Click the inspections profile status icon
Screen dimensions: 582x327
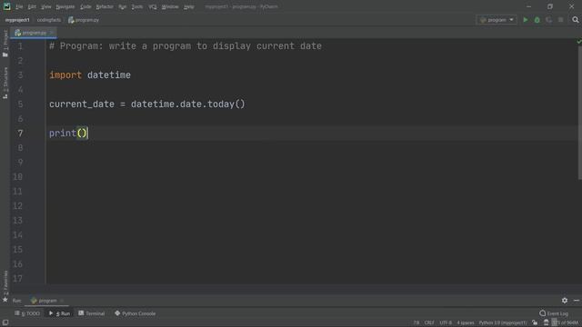(546, 322)
